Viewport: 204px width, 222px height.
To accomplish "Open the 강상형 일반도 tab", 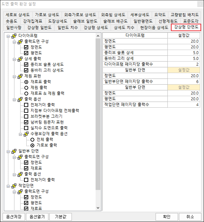I will click(x=39, y=28).
